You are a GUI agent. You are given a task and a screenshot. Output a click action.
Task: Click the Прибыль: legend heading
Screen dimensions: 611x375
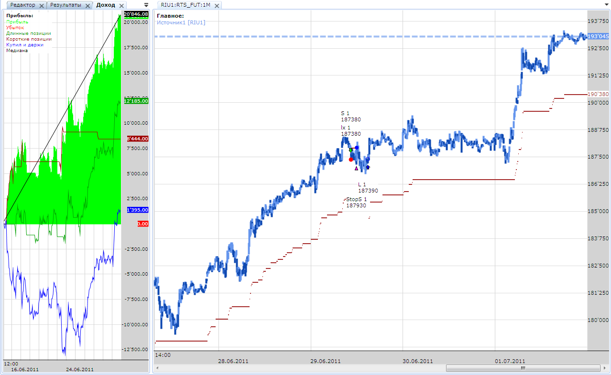[20, 16]
